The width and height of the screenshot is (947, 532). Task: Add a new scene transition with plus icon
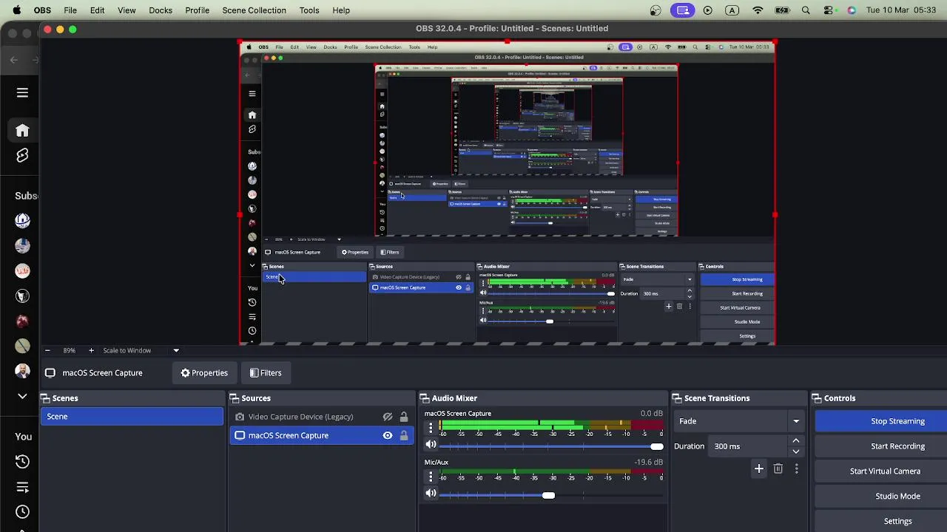pyautogui.click(x=758, y=468)
